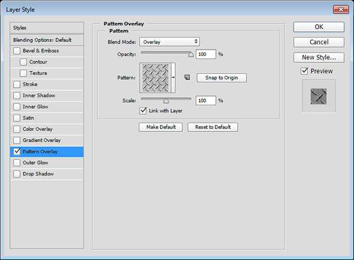The image size is (354, 260).
Task: Uncheck Link with Layer option
Action: [143, 110]
